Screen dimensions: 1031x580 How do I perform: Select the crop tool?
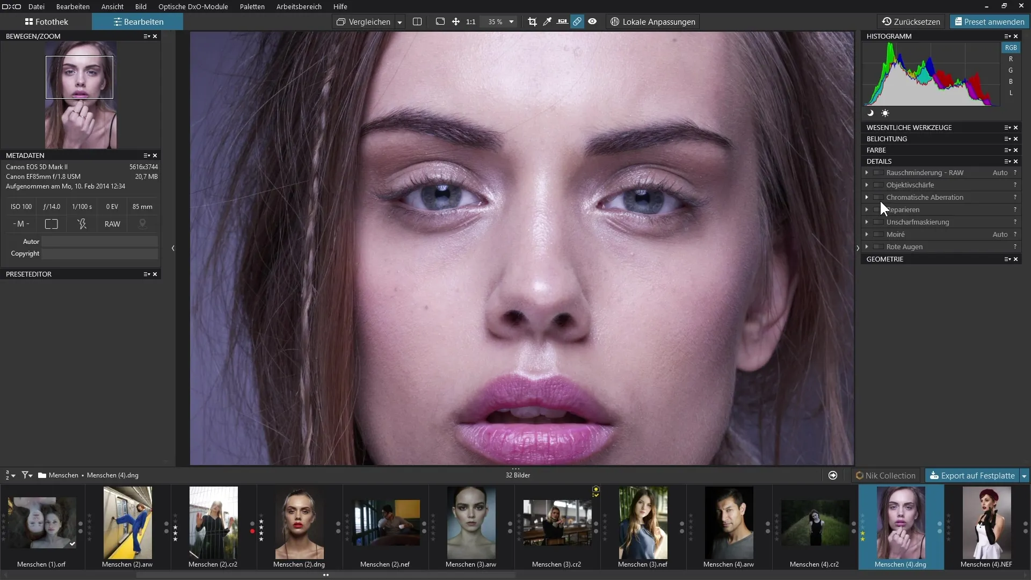click(x=532, y=22)
